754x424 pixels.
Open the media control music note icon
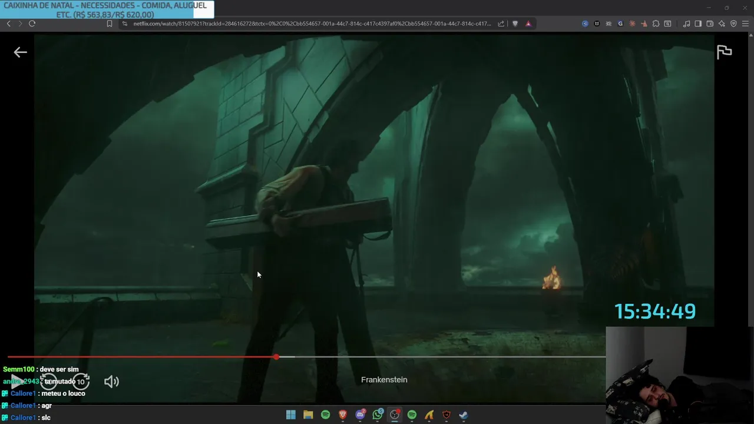click(x=686, y=24)
